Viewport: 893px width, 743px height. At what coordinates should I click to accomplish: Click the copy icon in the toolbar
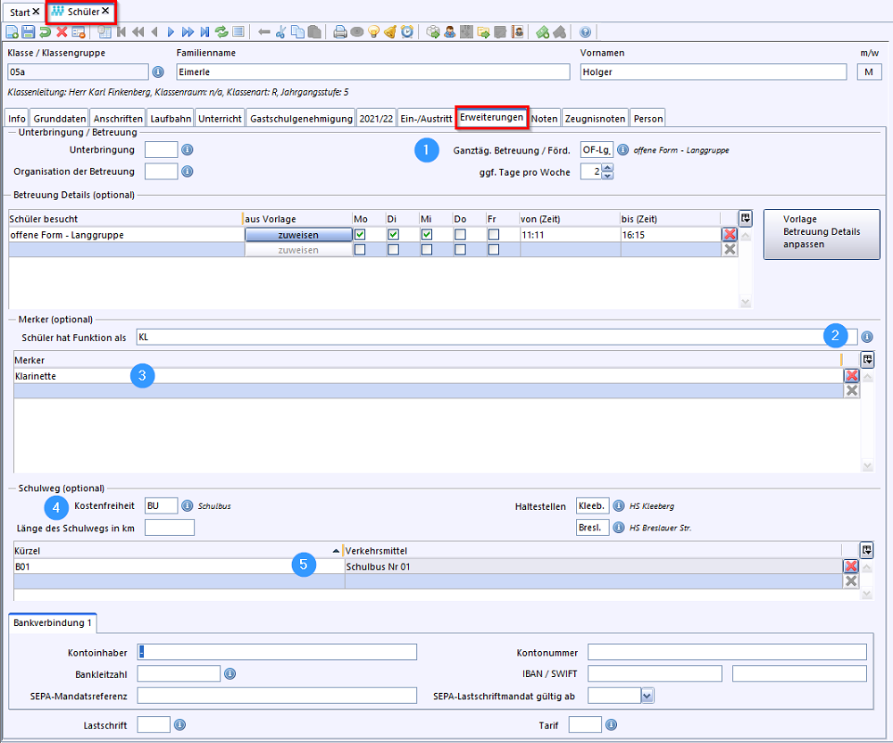click(x=297, y=32)
